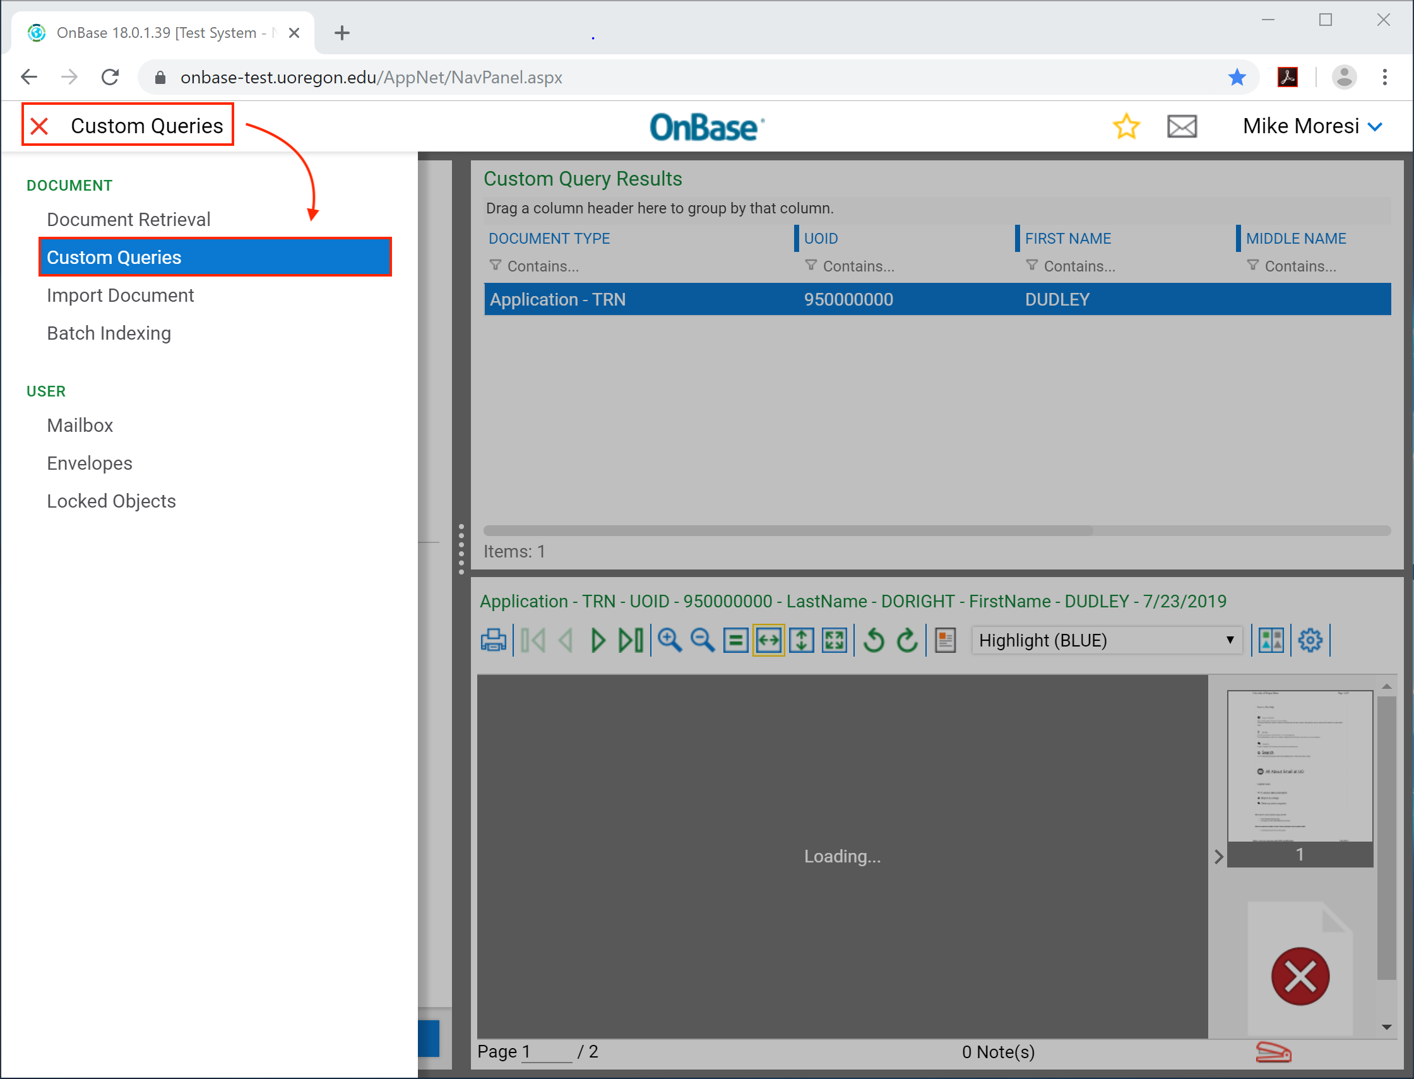The image size is (1414, 1079).
Task: Click thumbnail scrollbar down arrow
Action: point(1386,1027)
